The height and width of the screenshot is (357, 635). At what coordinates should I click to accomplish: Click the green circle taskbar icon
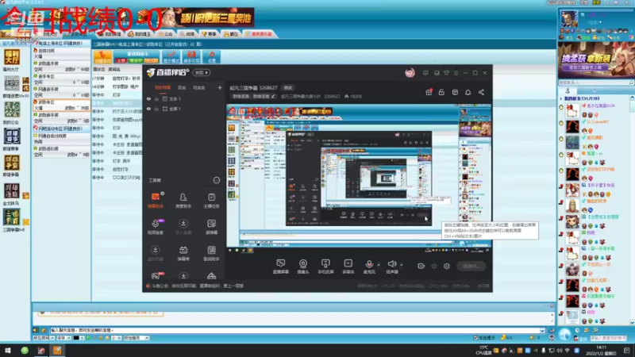click(x=25, y=350)
